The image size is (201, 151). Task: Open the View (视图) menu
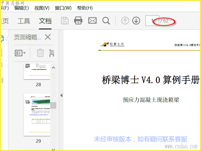pyautogui.click(x=42, y=8)
